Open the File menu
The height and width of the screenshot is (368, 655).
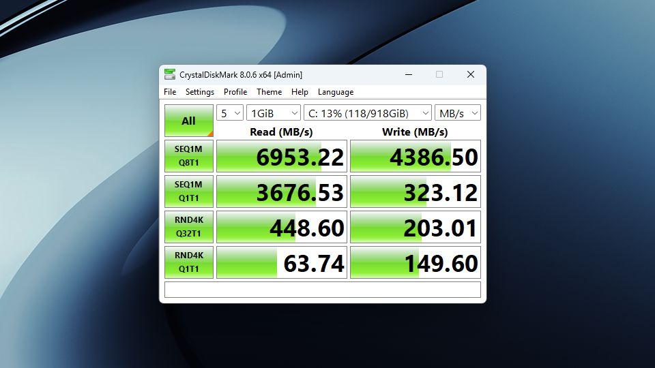click(x=170, y=92)
